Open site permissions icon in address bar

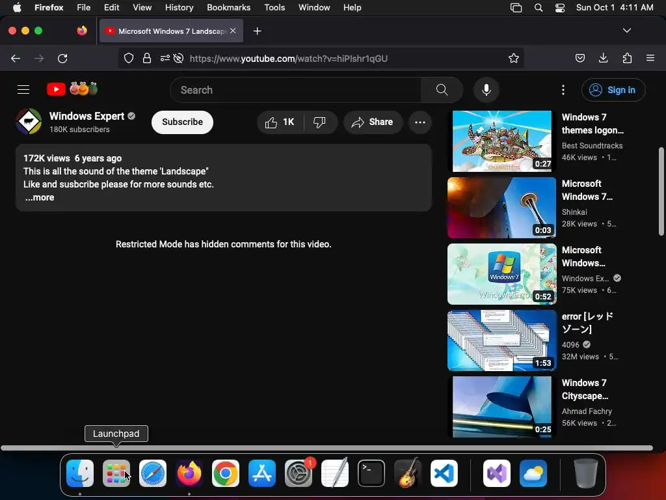tap(165, 58)
